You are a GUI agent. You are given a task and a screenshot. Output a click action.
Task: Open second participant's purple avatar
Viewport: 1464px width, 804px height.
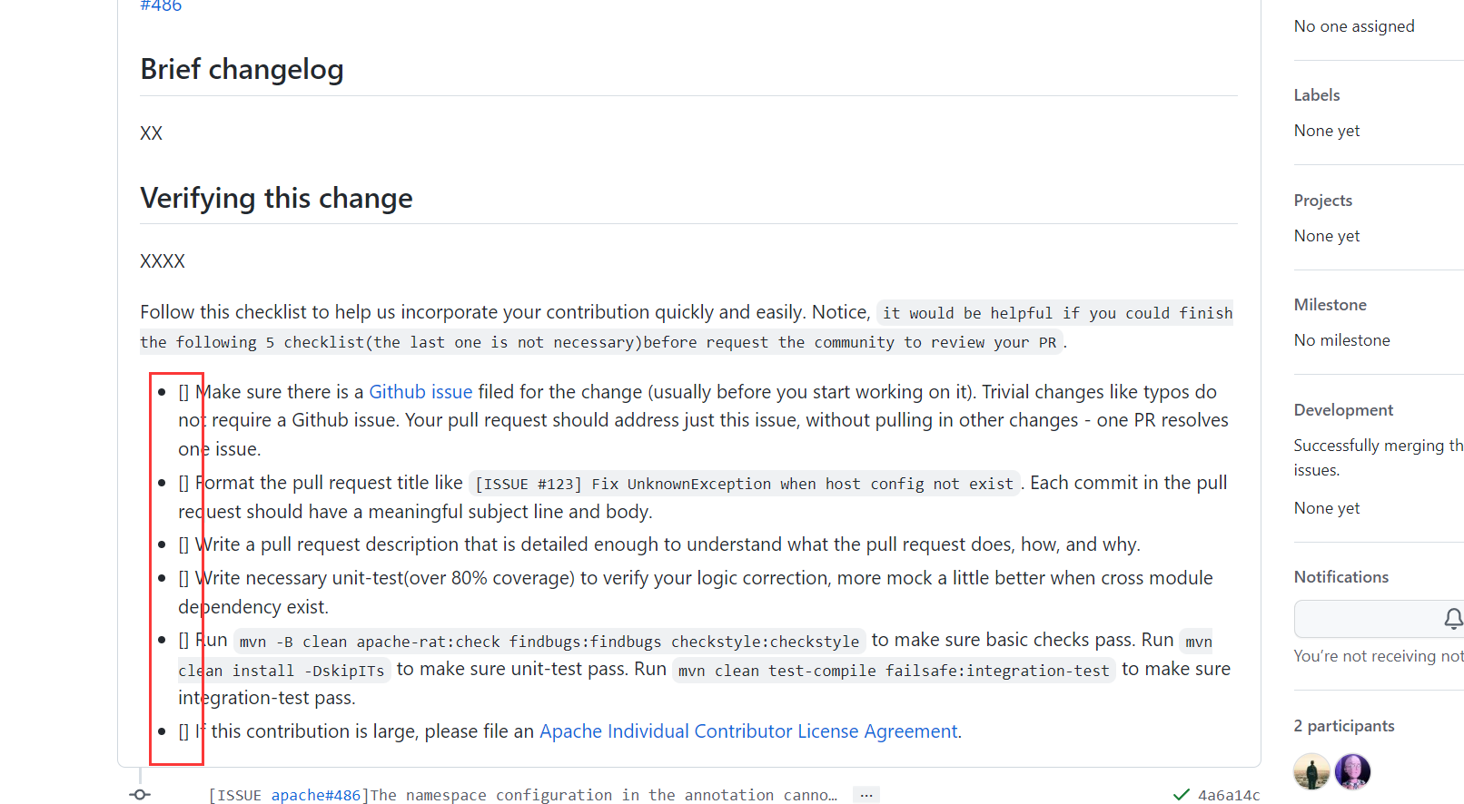click(1352, 771)
